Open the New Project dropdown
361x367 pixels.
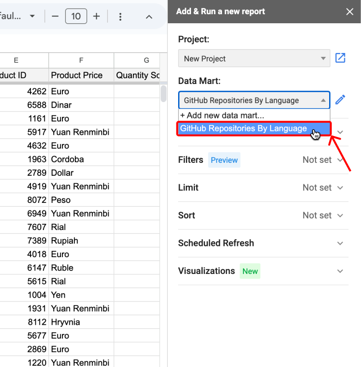point(254,58)
